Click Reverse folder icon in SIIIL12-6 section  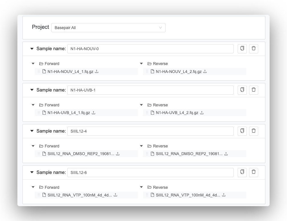(x=150, y=187)
